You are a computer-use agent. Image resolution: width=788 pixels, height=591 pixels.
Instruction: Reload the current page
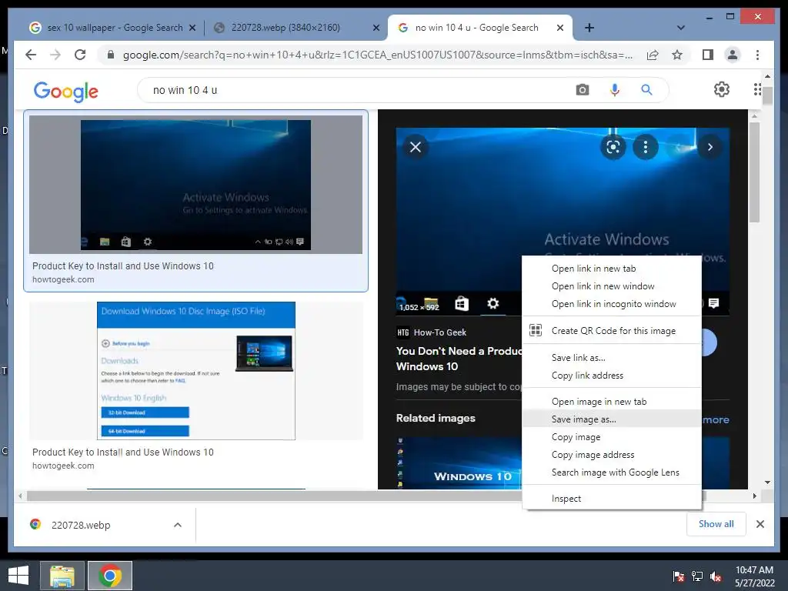[x=80, y=55]
